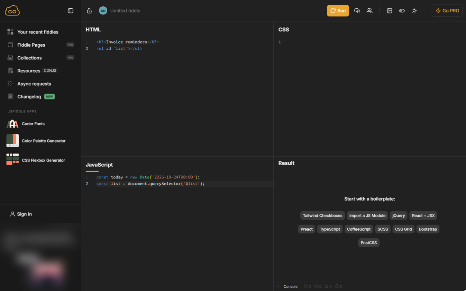Click the JSFiddle cloud logo
Image resolution: width=466 pixels, height=291 pixels.
[x=12, y=11]
